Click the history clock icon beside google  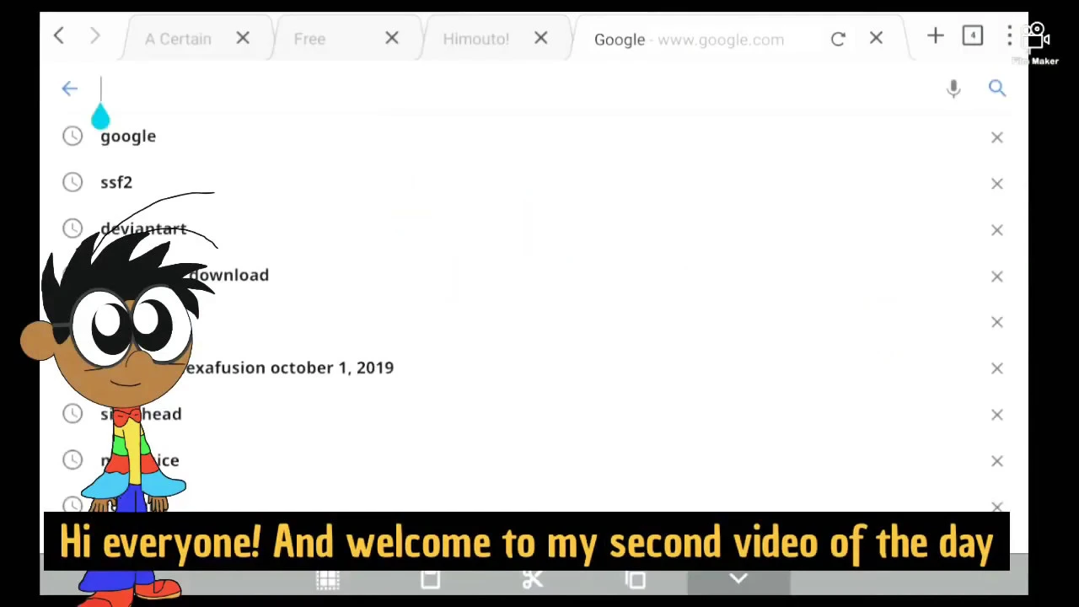(x=72, y=137)
